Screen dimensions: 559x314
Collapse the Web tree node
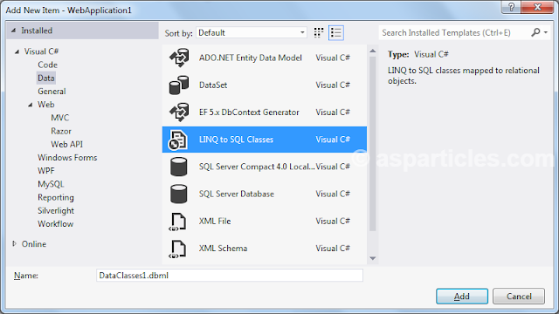31,105
